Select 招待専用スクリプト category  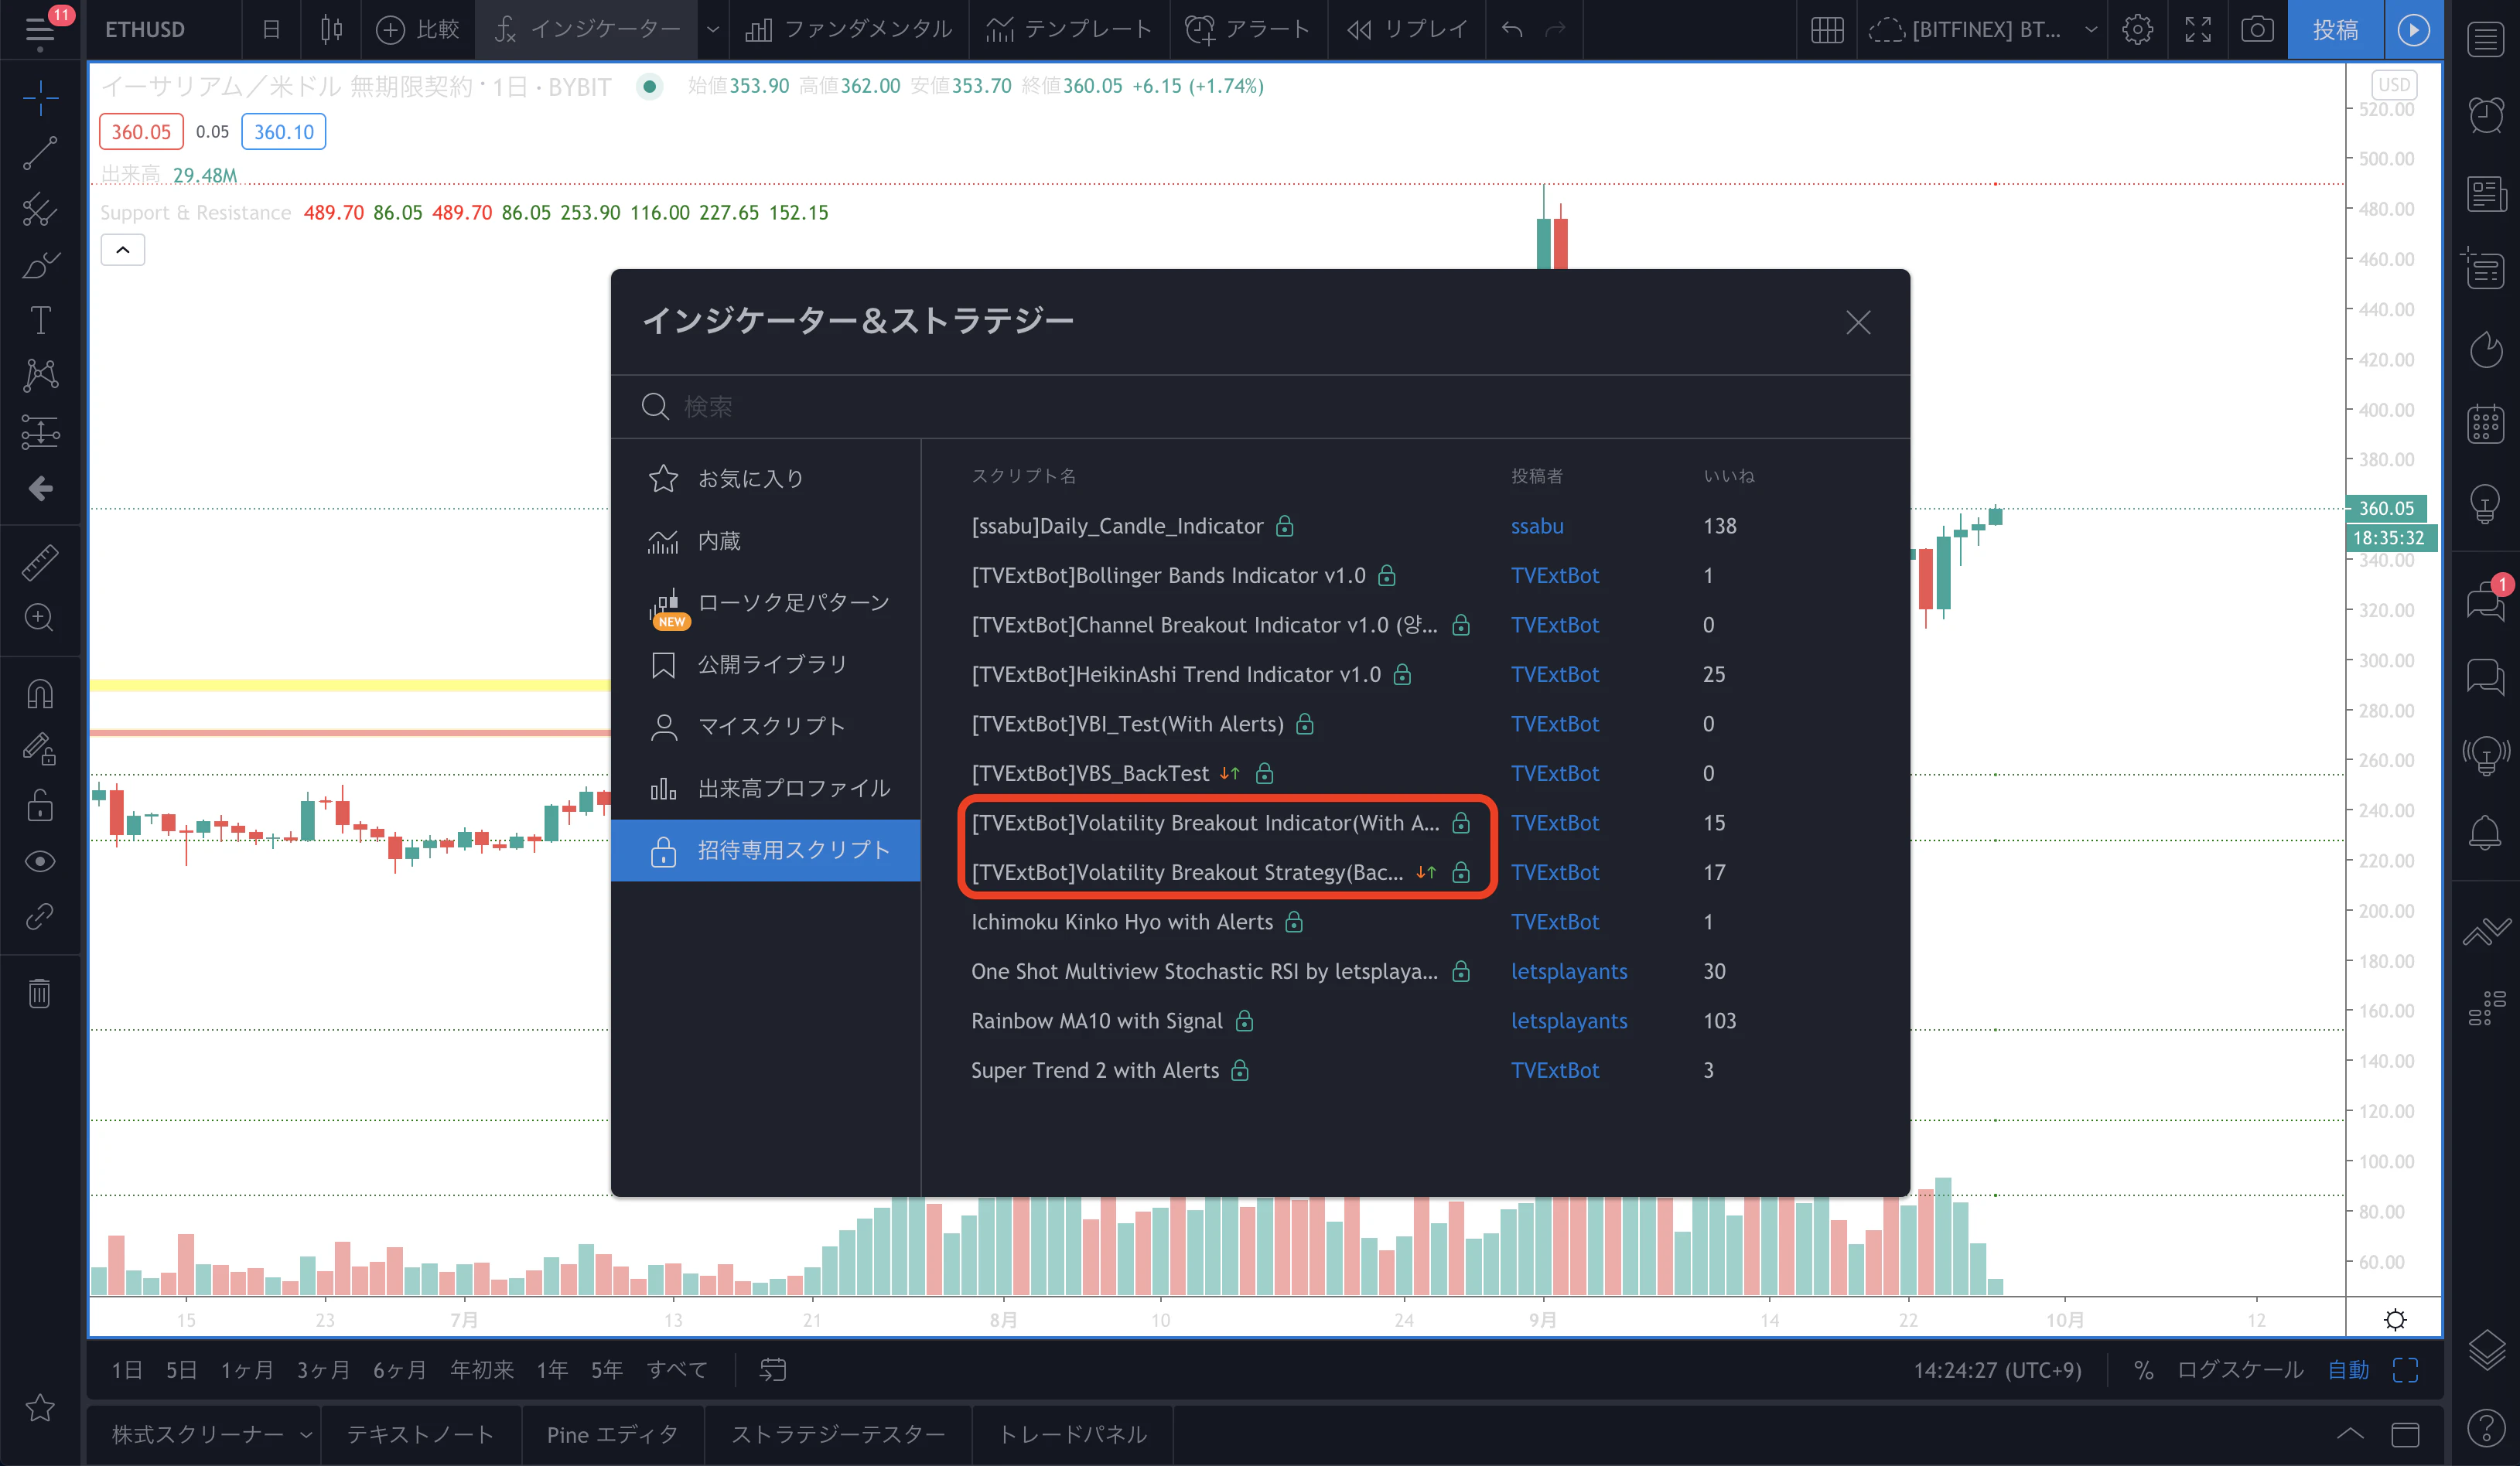tap(766, 850)
